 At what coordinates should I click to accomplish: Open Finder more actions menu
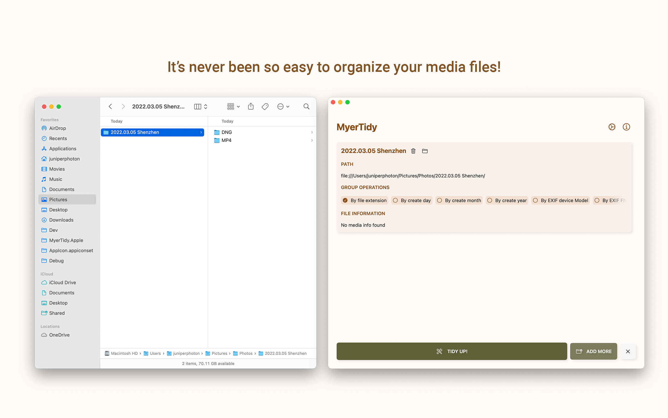(283, 106)
